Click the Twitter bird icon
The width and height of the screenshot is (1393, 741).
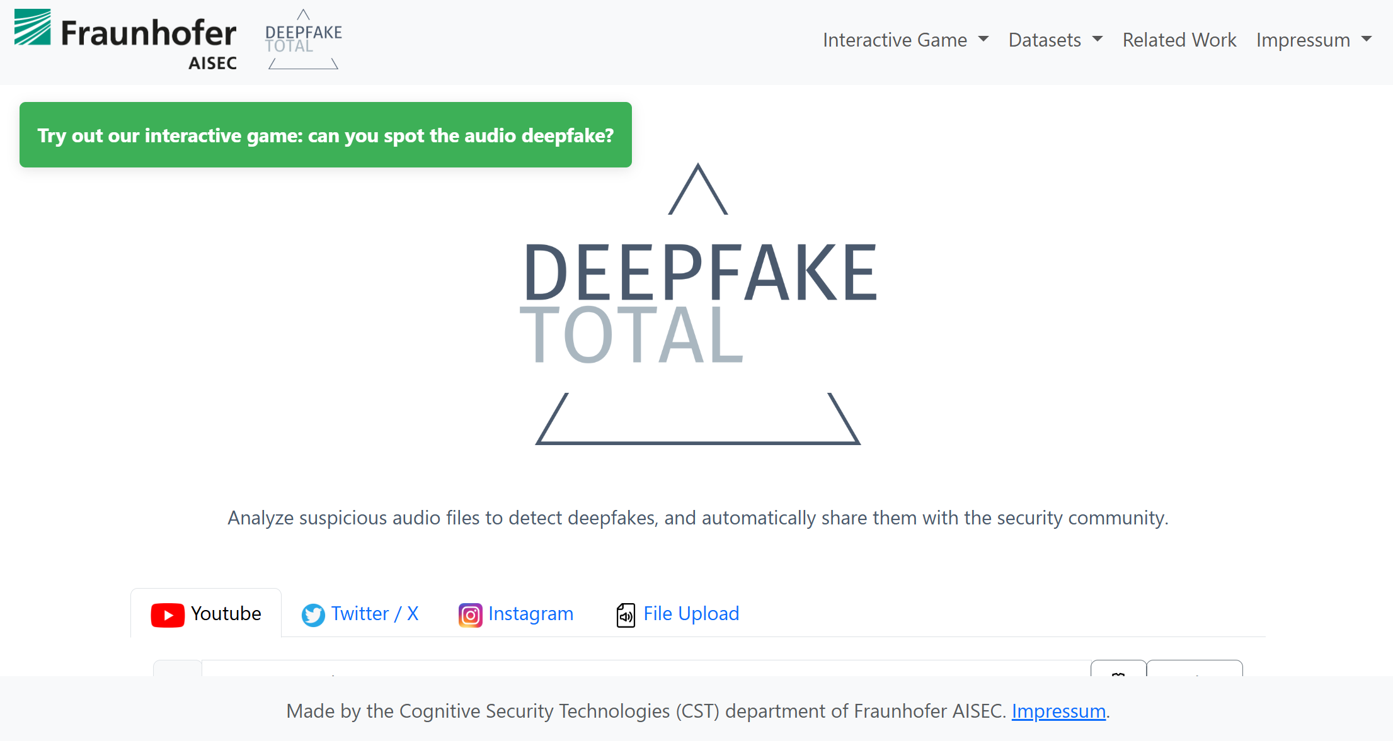click(313, 614)
